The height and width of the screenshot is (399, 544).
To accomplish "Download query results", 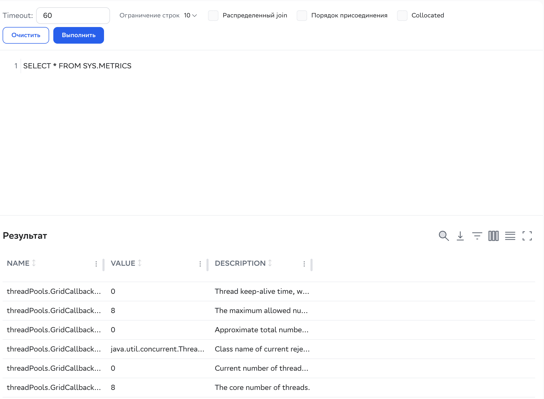I will click(x=460, y=236).
